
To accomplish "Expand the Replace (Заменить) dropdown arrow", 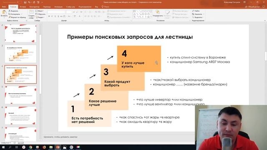I will (204, 14).
